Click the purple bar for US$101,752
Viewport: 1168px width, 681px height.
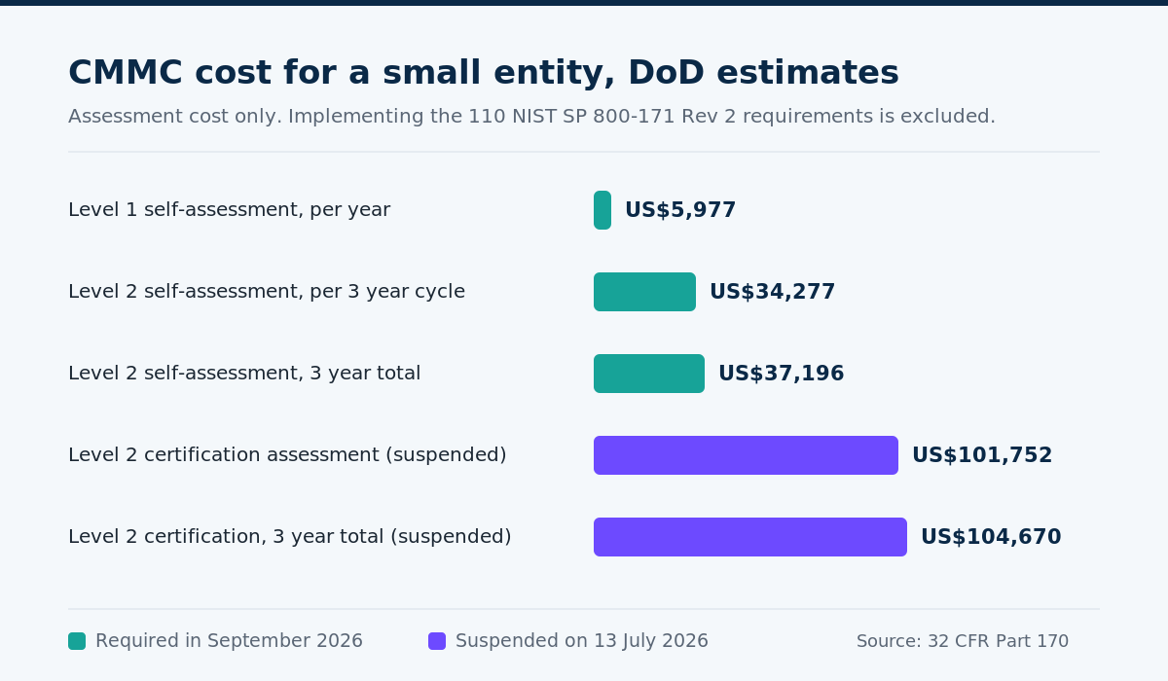tap(746, 455)
